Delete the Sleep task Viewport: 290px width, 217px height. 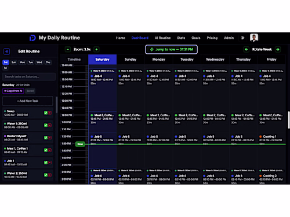click(x=50, y=113)
